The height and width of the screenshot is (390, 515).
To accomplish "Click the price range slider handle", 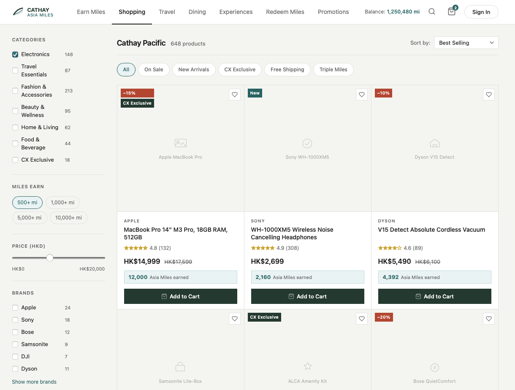I will point(50,258).
